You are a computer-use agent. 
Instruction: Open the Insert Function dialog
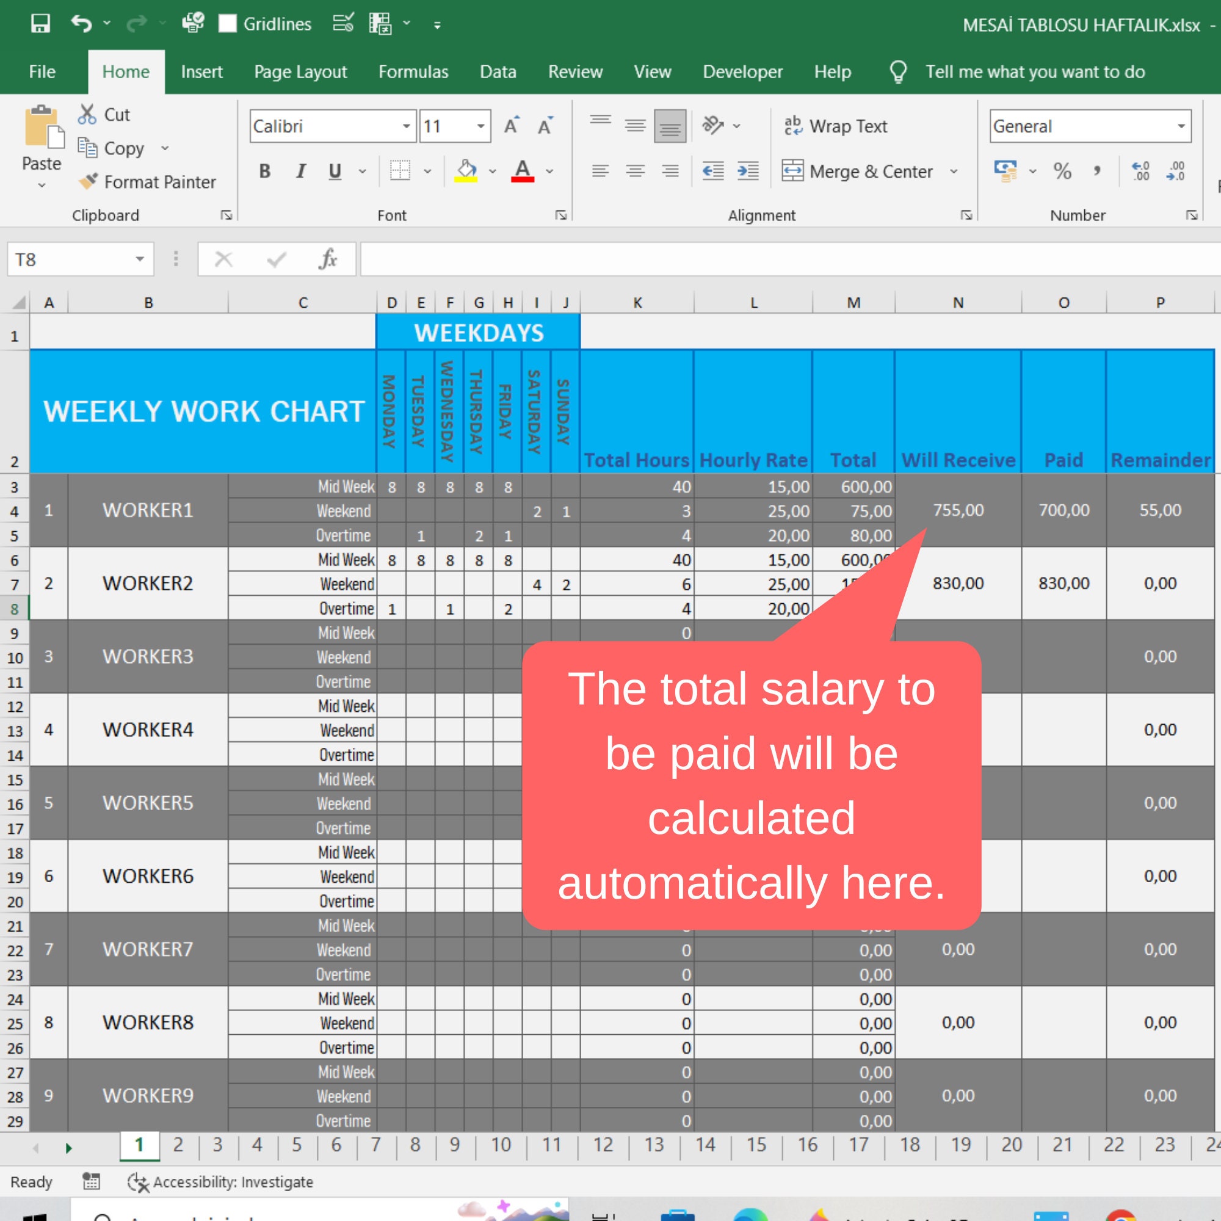(328, 259)
